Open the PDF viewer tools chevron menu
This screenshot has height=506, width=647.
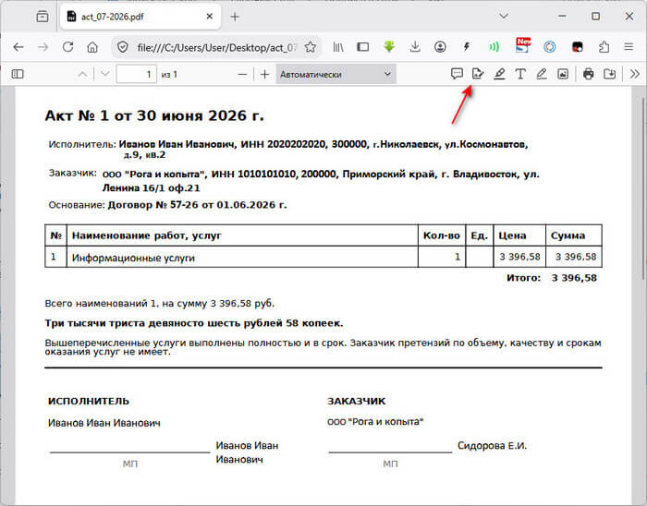point(635,74)
